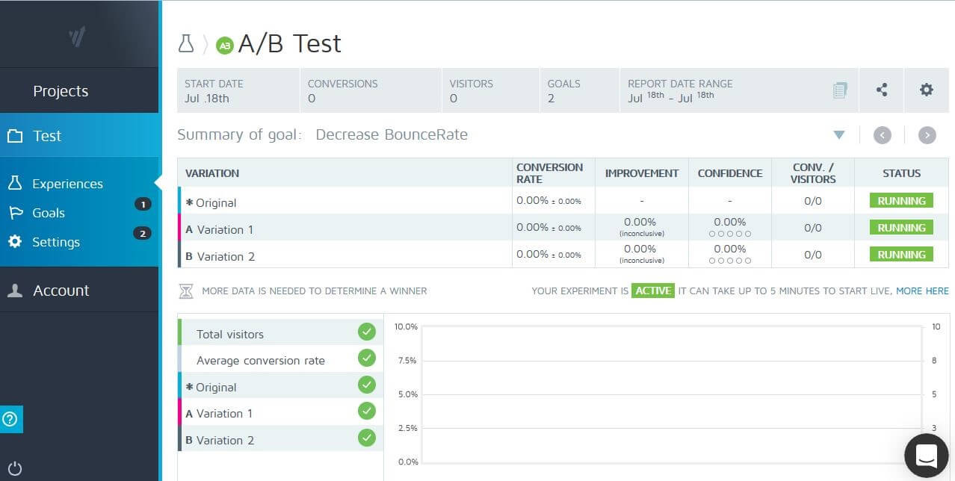
Task: Click the MORE HERE link
Action: click(922, 291)
